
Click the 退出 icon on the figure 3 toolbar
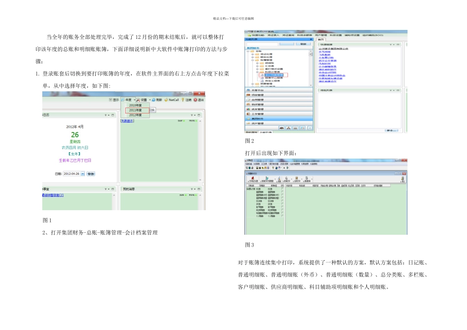click(x=403, y=178)
